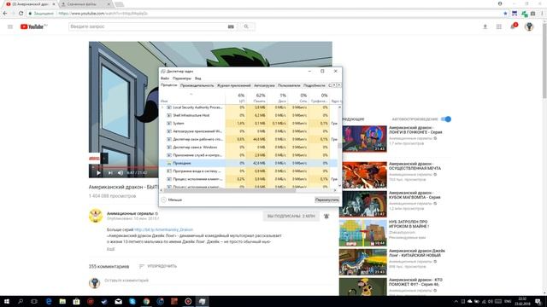This screenshot has height=307, width=547.
Task: Open the bit.ly link in description
Action: tap(163, 229)
